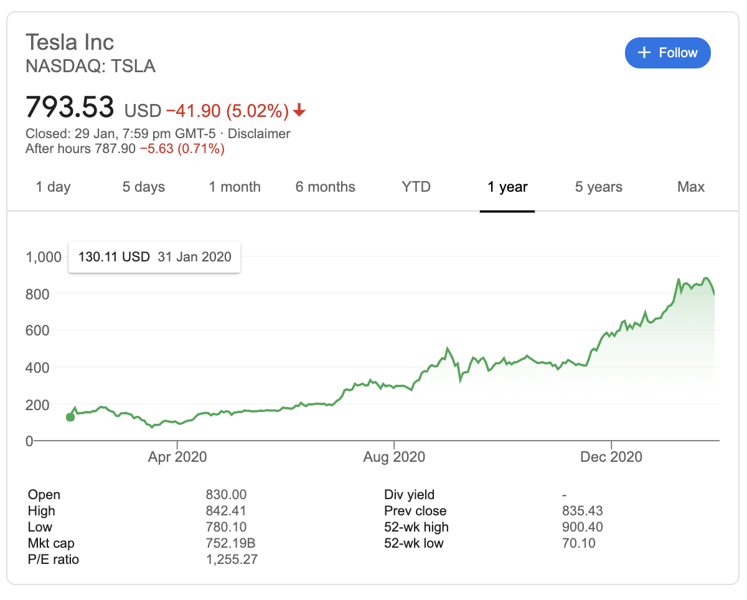Open the 1 month chart tab
The height and width of the screenshot is (600, 747).
pos(235,187)
